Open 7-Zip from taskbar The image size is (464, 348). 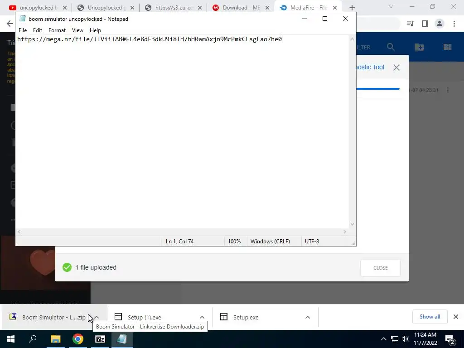click(100, 339)
